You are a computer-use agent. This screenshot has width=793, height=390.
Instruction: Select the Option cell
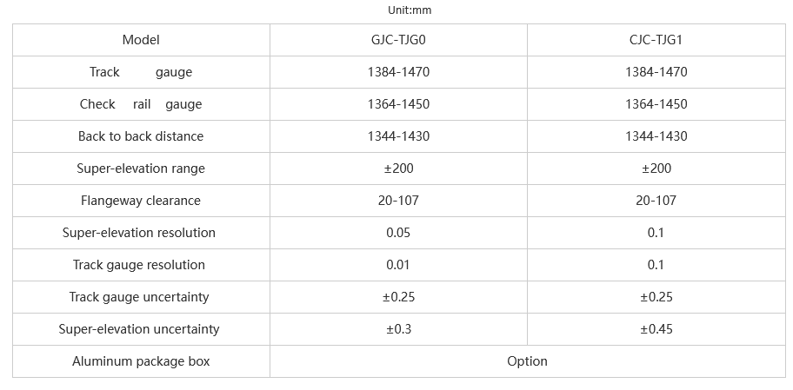[527, 361]
